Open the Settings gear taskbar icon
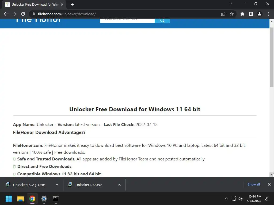This screenshot has height=205, width=274. pyautogui.click(x=44, y=199)
